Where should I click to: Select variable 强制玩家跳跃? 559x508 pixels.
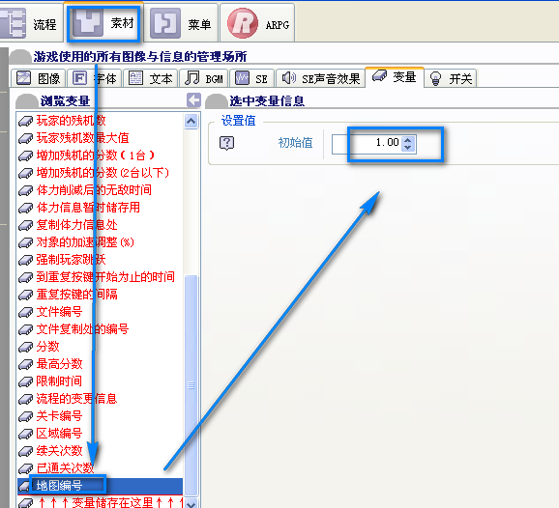[71, 260]
